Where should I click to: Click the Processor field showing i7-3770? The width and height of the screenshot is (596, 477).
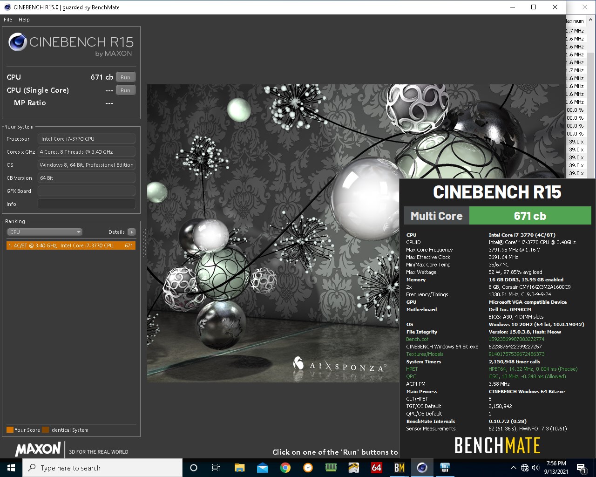click(x=87, y=139)
